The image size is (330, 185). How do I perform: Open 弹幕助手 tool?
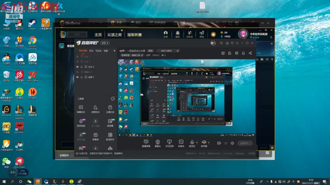click(x=81, y=109)
